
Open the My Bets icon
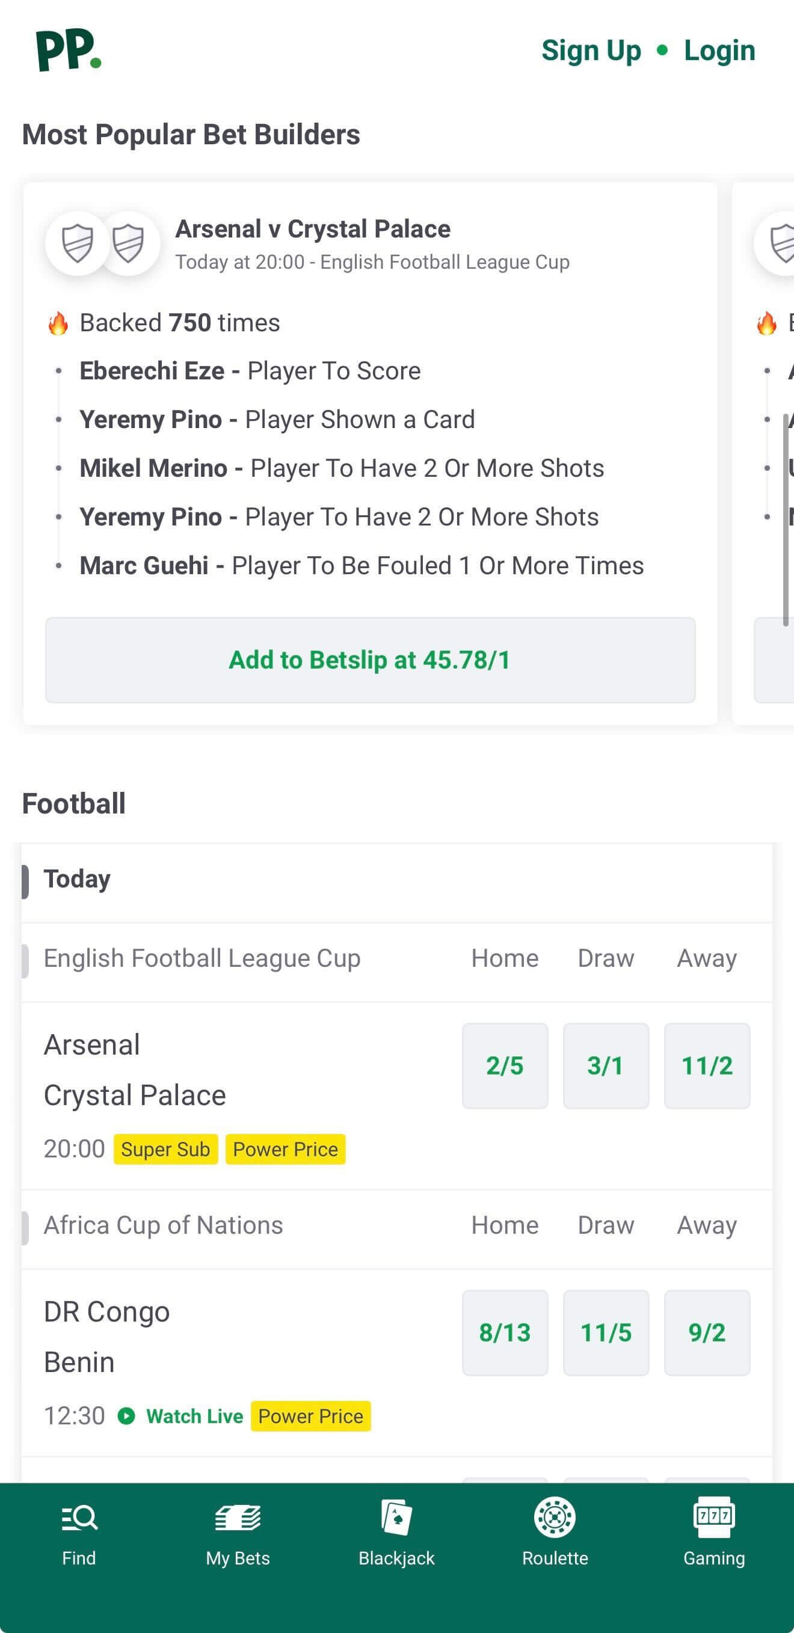[238, 1518]
